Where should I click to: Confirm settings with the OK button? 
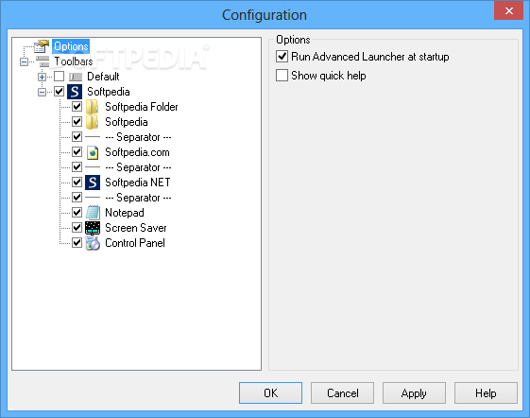coord(270,393)
